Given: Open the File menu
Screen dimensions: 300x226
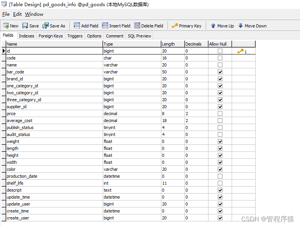Looking at the screenshot, I should [6, 14].
